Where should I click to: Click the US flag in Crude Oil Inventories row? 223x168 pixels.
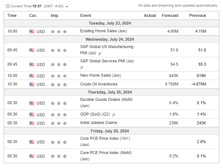(x=32, y=84)
